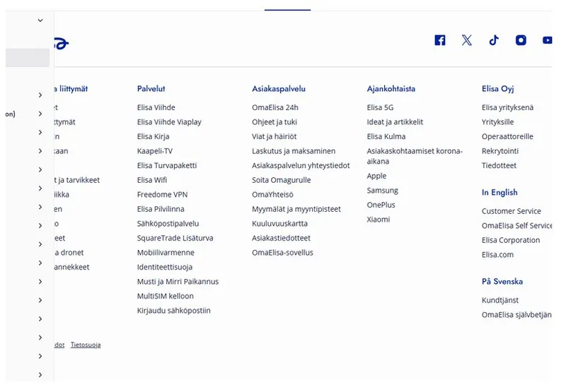Click the Instagram social icon
566x387 pixels.
[521, 40]
